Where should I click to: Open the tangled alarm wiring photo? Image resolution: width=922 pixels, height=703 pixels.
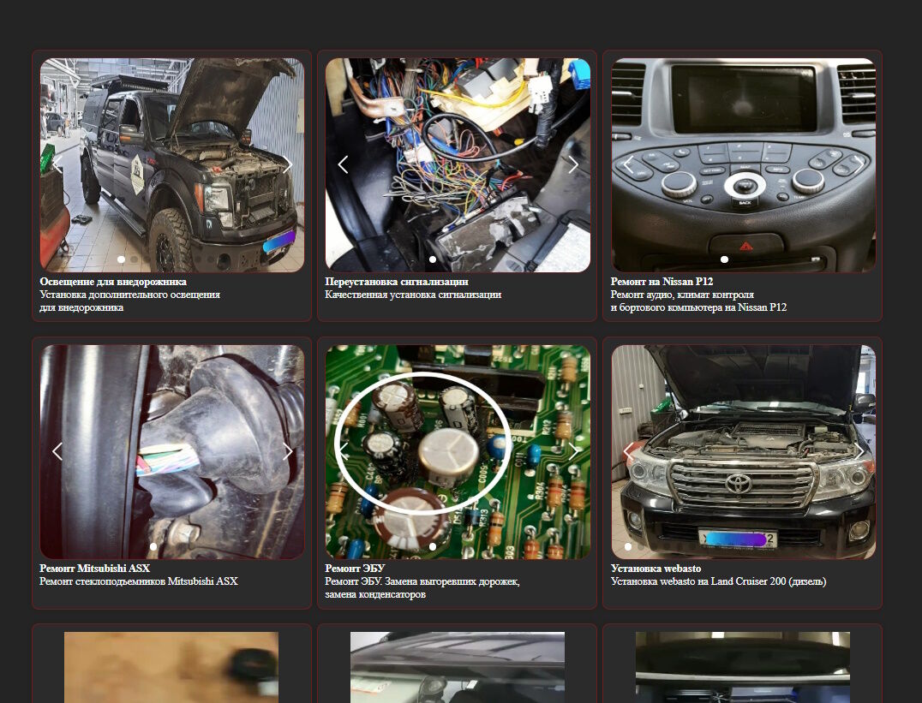click(x=458, y=164)
